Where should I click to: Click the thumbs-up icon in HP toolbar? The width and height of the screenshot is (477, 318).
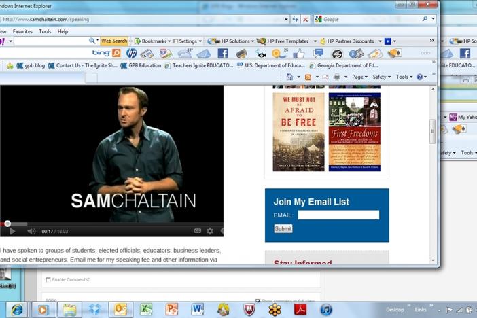tap(299, 54)
